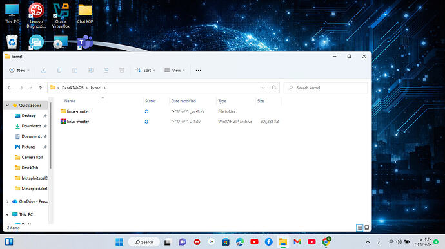The width and height of the screenshot is (445, 249).
Task: Open the Chat KGP desktop folder
Action: [85, 13]
